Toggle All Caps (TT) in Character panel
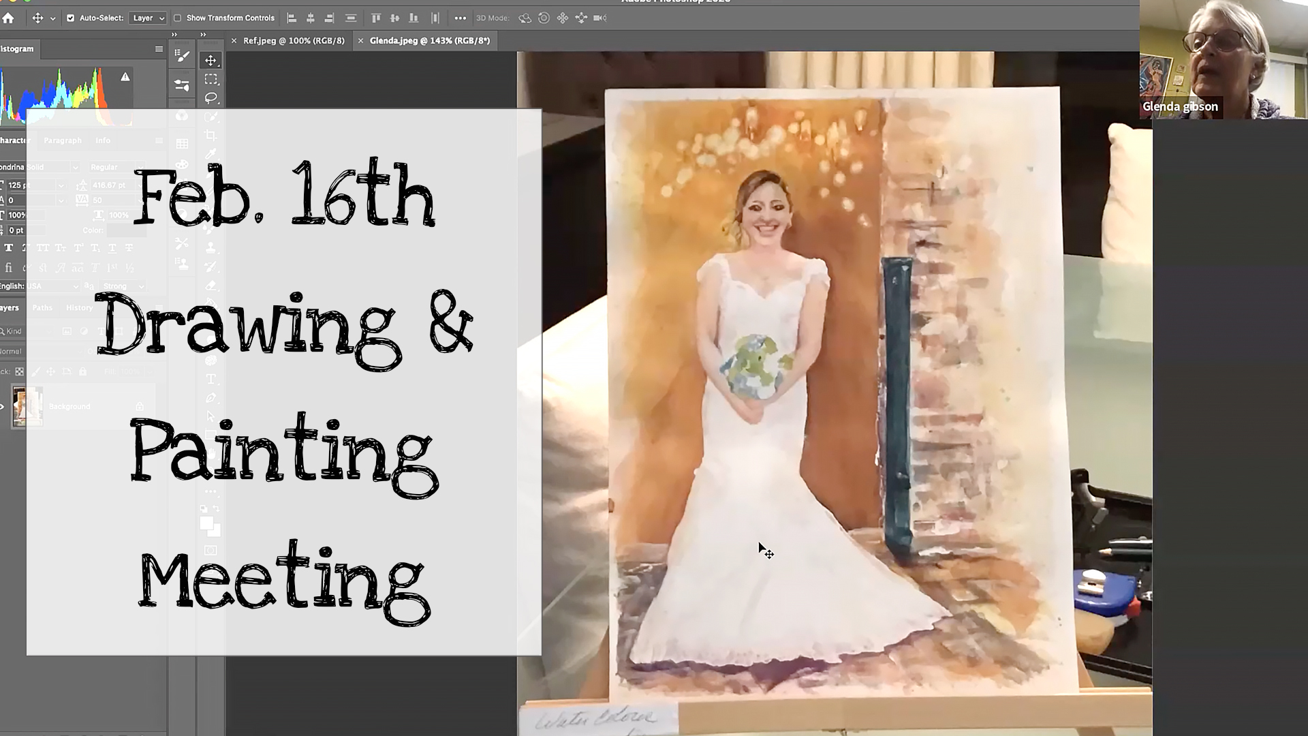This screenshot has width=1308, height=736. click(x=43, y=248)
